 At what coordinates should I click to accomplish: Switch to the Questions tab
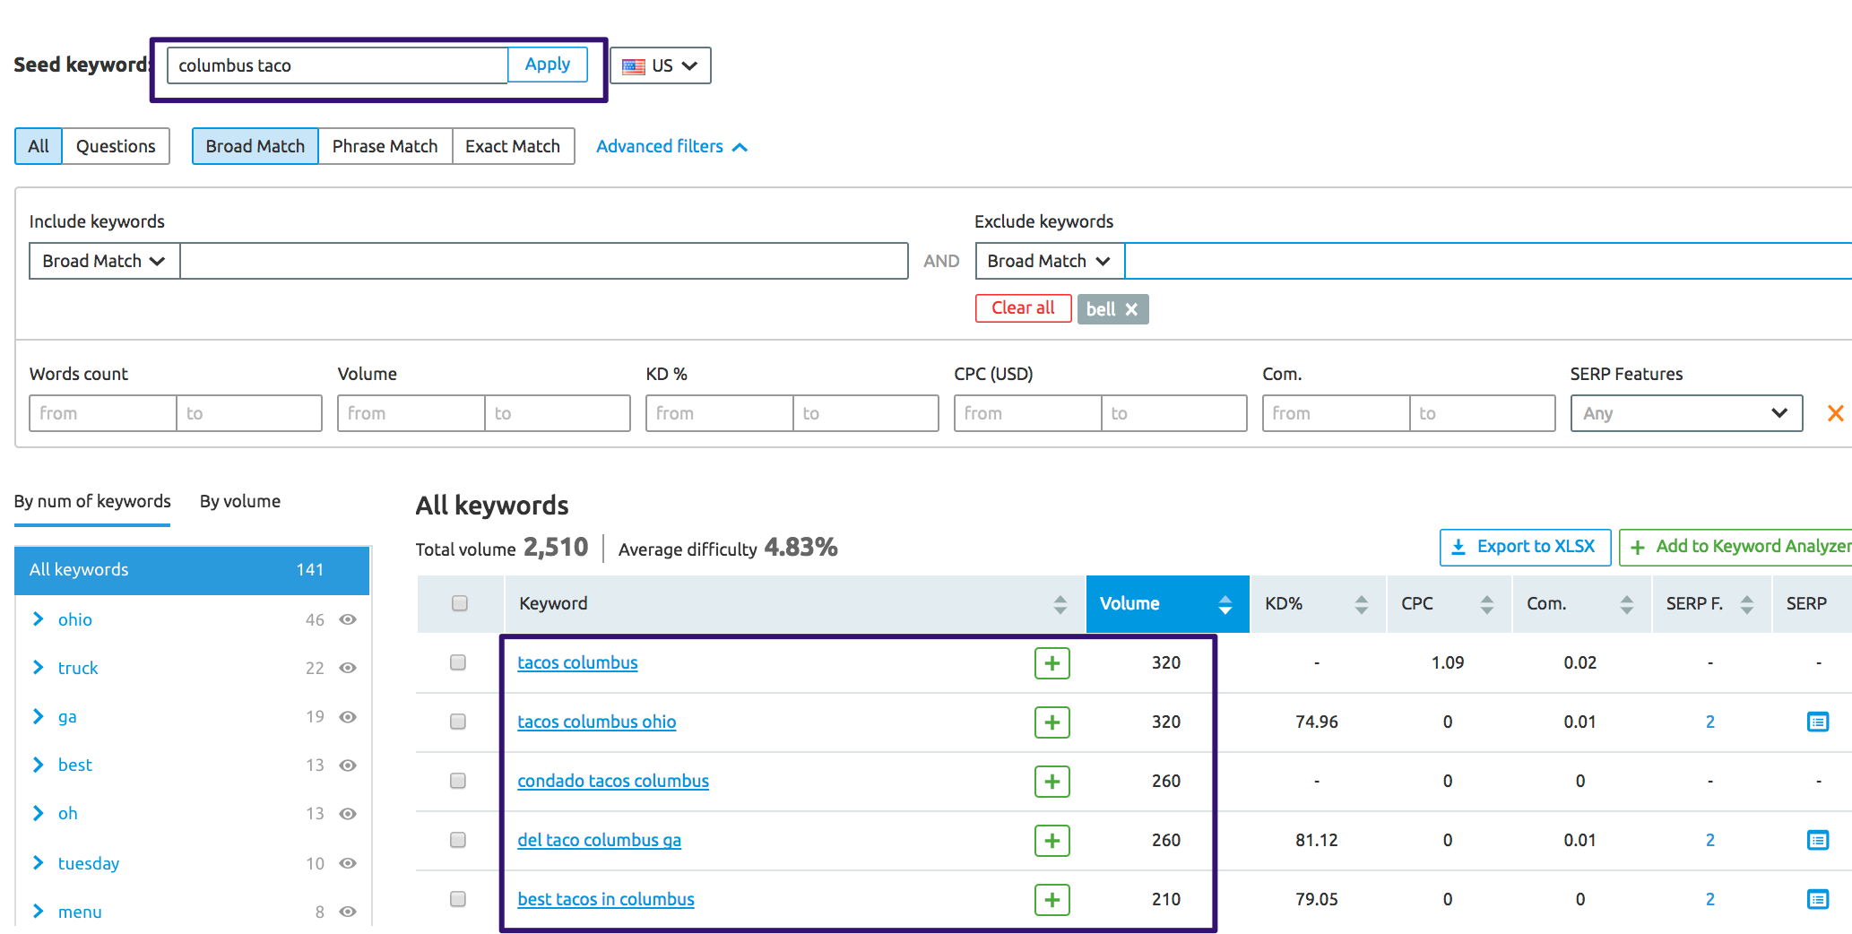tap(116, 146)
